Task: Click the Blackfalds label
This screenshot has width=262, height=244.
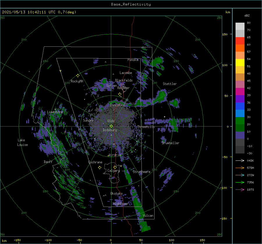Action: coord(124,80)
